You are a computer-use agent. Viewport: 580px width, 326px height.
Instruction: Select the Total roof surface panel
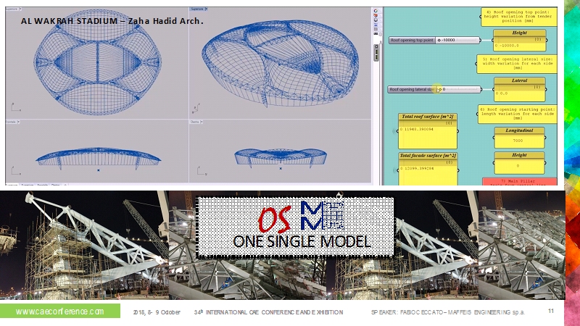[426, 130]
